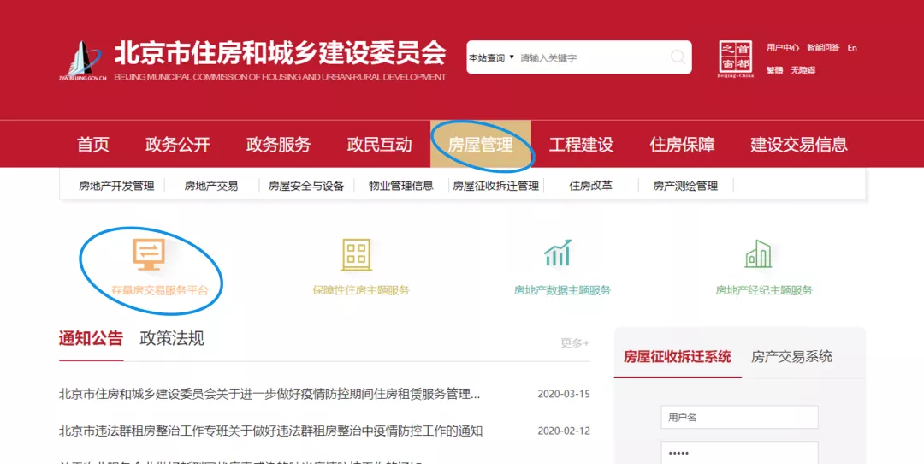This screenshot has width=924, height=464.
Task: Open 无障碍 accessibility mode
Action: pos(803,70)
